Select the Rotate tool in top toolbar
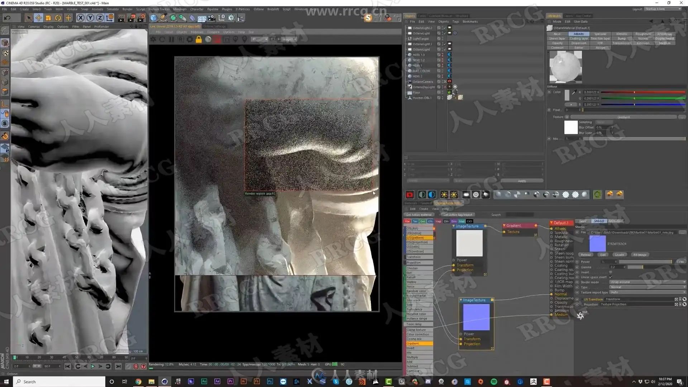Viewport: 688px width, 387px height. (58, 18)
